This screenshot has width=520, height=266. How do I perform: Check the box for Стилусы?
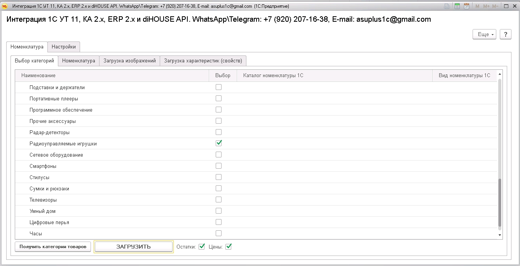pyautogui.click(x=219, y=177)
